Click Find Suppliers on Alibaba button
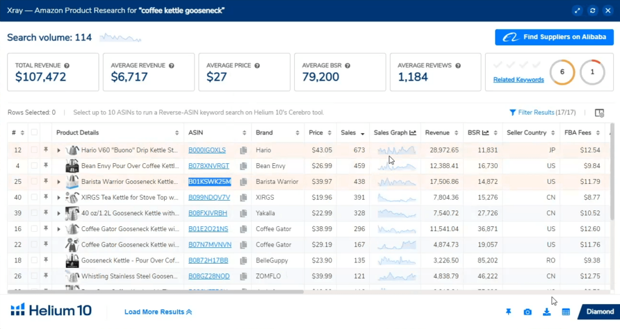 (554, 37)
